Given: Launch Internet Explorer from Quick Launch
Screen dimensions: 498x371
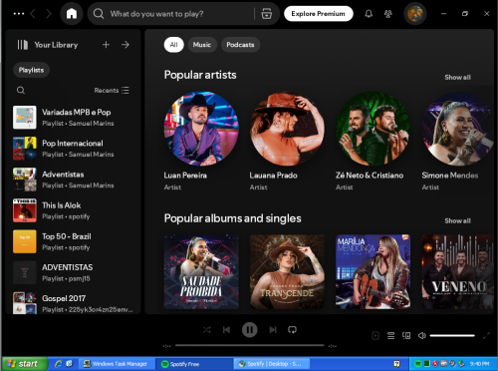Looking at the screenshot, I should tap(59, 364).
